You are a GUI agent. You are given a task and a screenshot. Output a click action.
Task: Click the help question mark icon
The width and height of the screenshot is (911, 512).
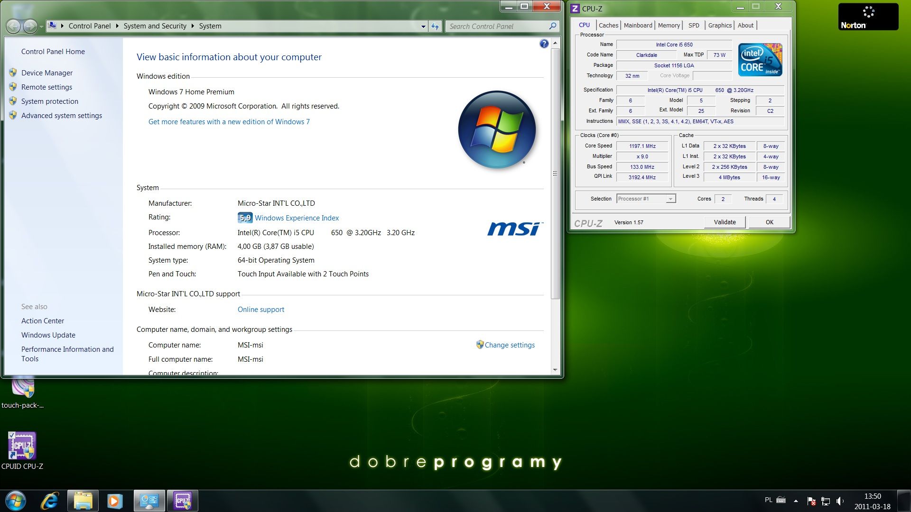point(544,44)
